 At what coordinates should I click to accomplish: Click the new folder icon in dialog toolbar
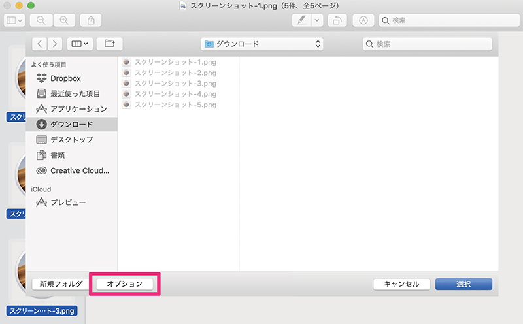109,44
